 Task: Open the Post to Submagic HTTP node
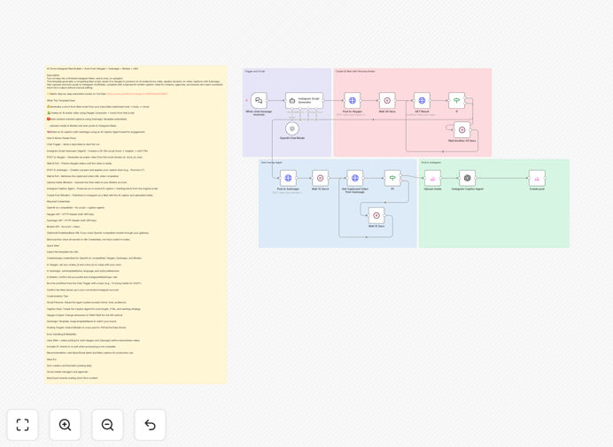tap(288, 178)
